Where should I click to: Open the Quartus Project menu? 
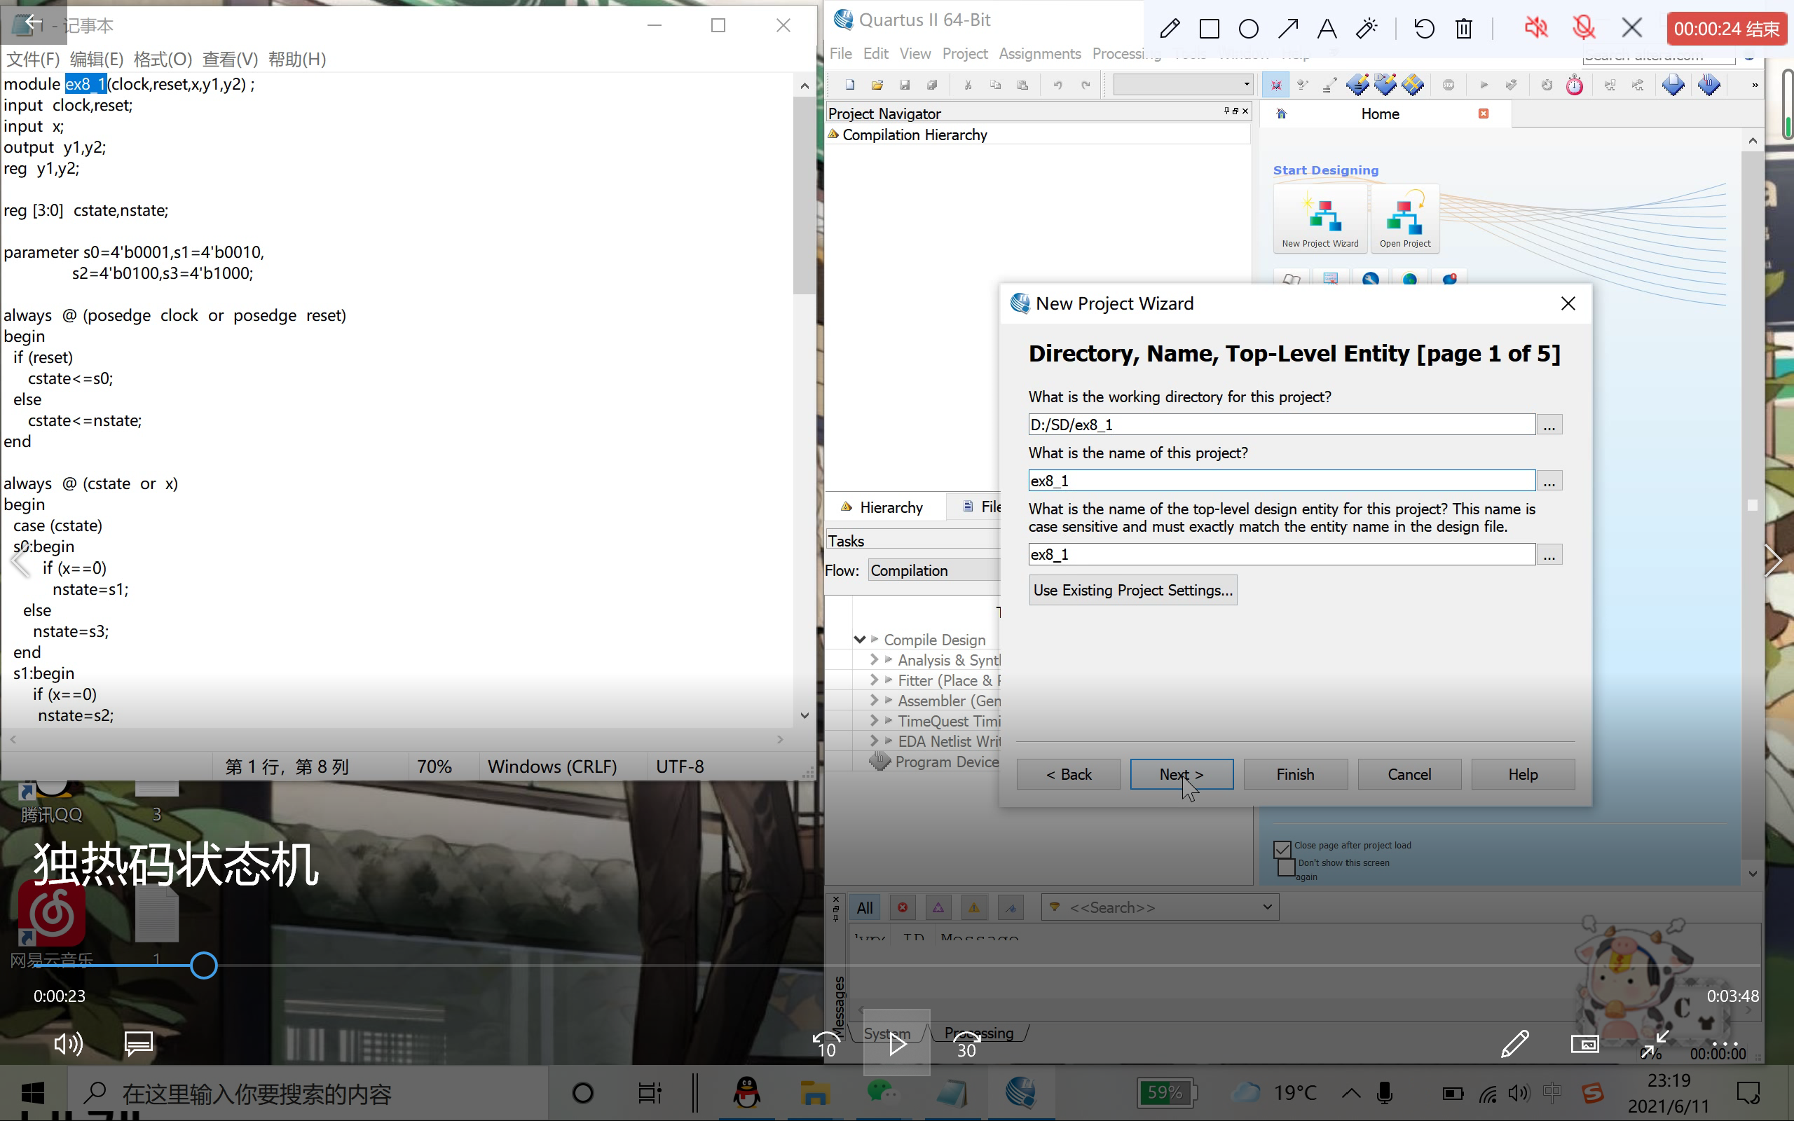(x=964, y=54)
